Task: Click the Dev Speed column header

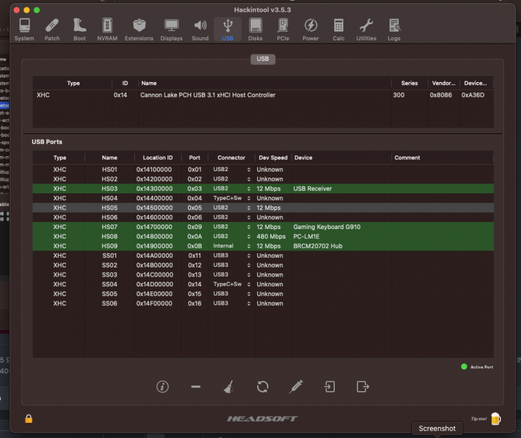Action: click(x=272, y=157)
